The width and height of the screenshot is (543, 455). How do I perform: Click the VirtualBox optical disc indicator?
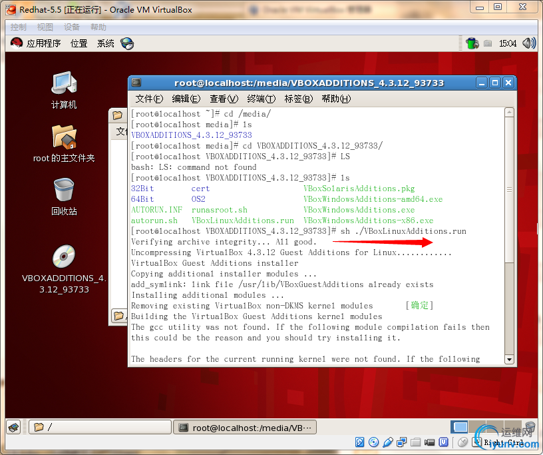[x=374, y=442]
